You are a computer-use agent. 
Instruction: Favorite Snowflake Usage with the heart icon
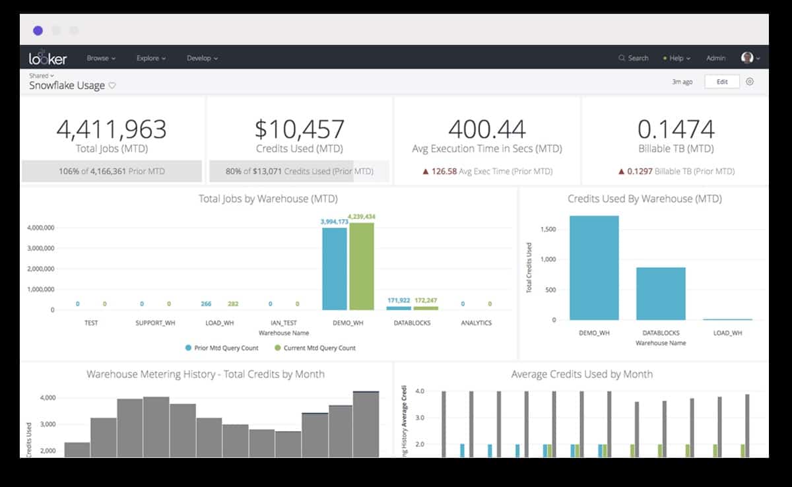coord(112,86)
